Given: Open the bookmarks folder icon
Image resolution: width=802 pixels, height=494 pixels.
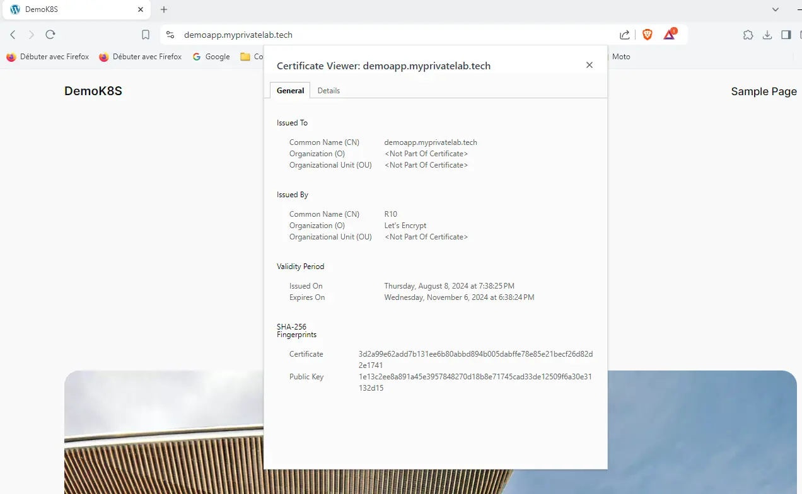Looking at the screenshot, I should [x=245, y=57].
